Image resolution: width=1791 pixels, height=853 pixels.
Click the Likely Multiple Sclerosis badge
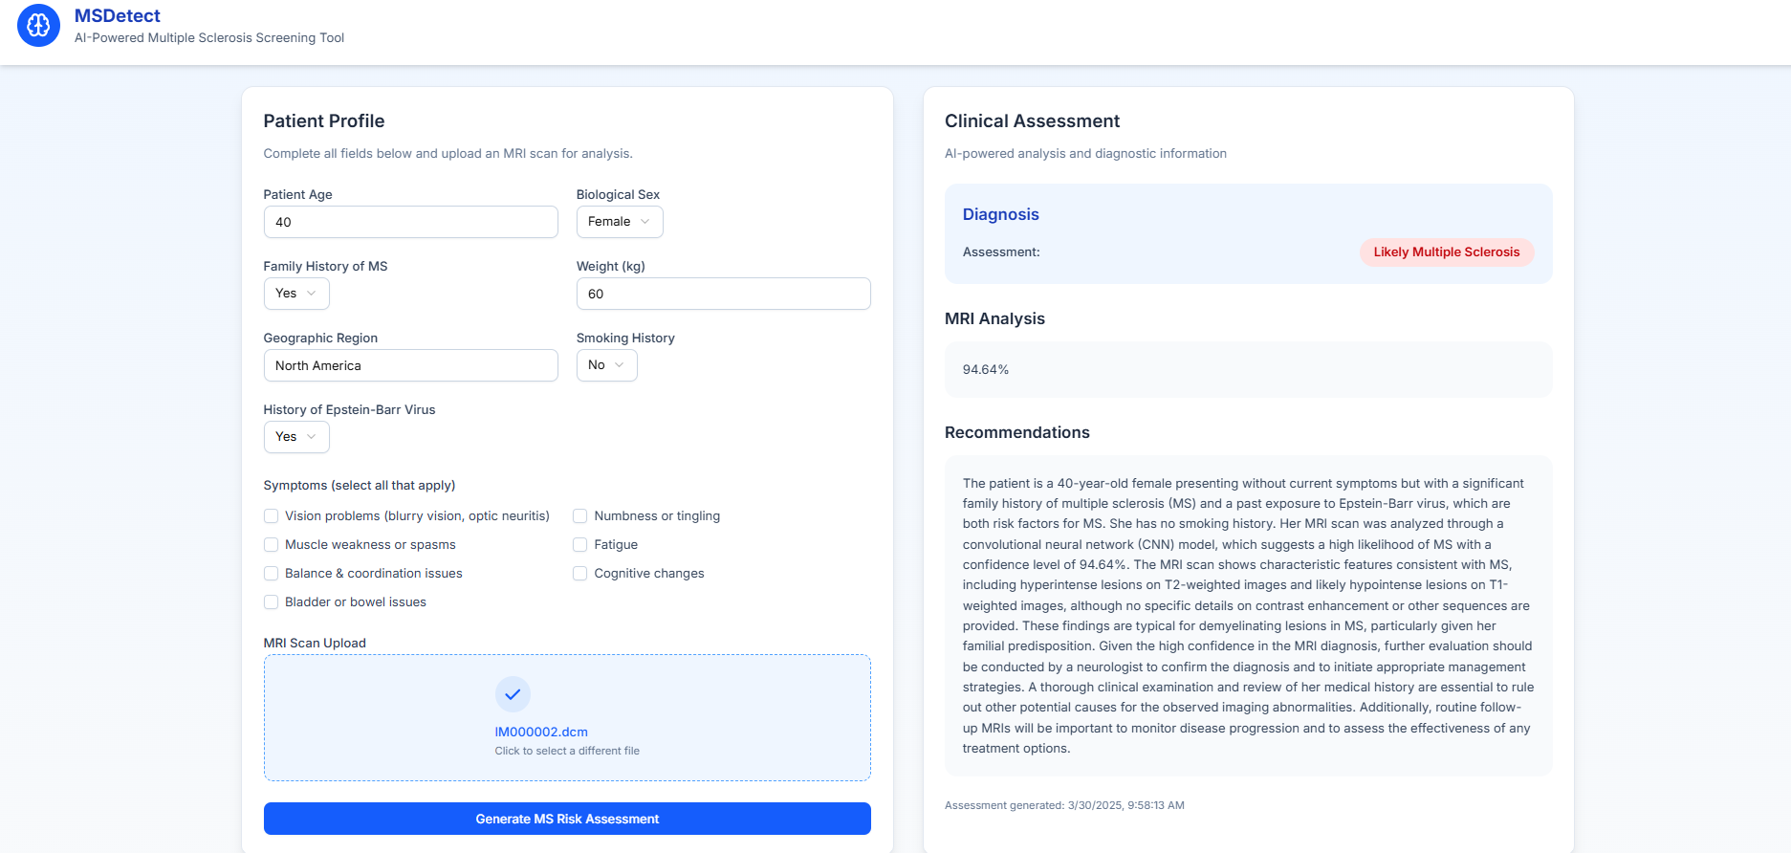pyautogui.click(x=1447, y=252)
